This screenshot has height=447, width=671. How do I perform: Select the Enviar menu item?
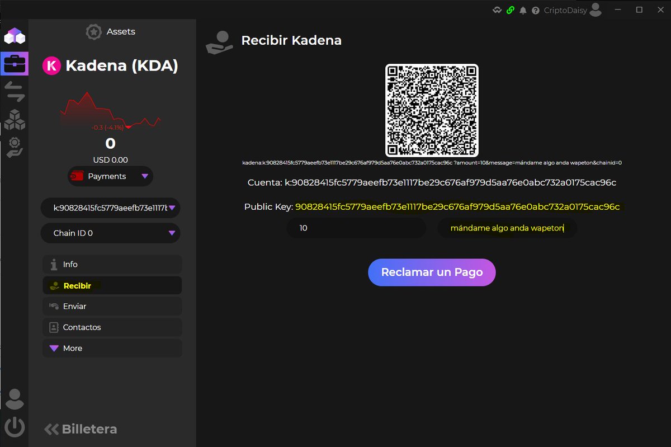[x=112, y=306]
